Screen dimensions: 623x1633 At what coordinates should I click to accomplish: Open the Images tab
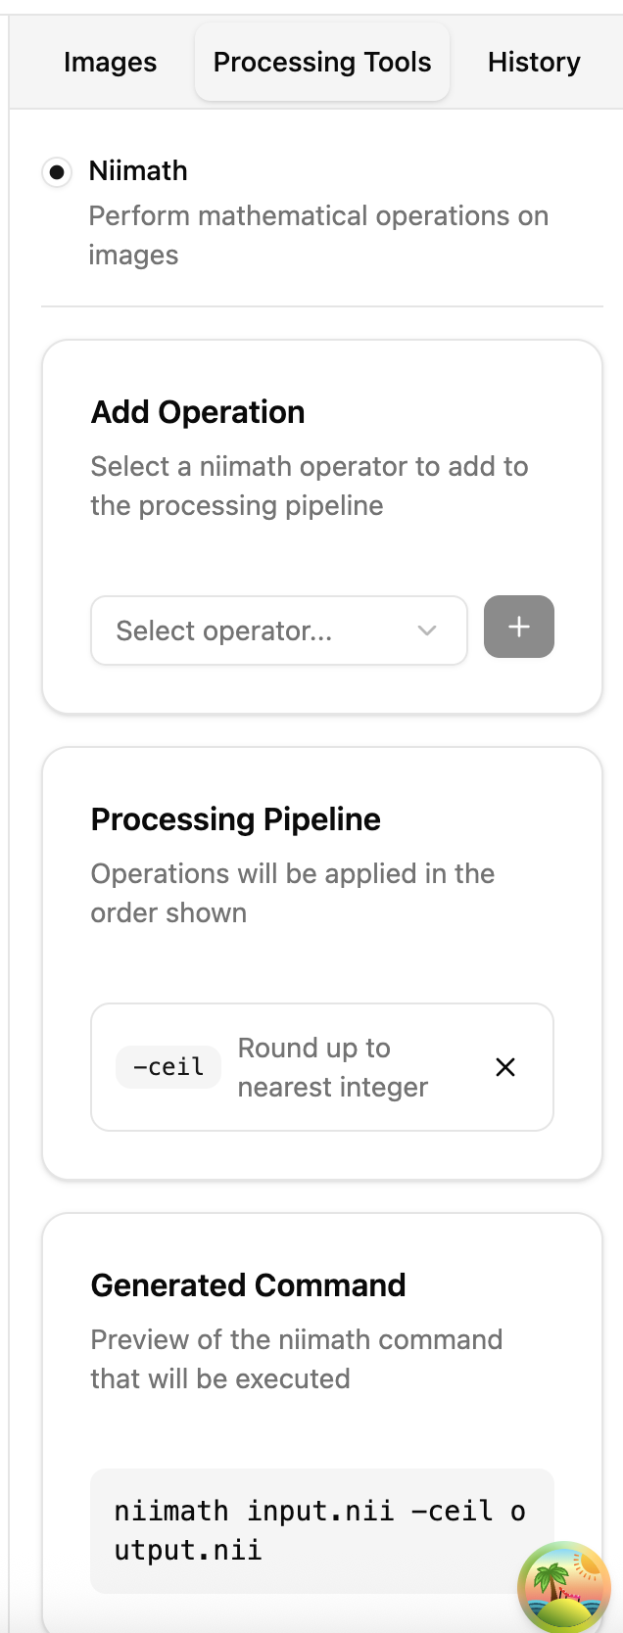coord(110,63)
